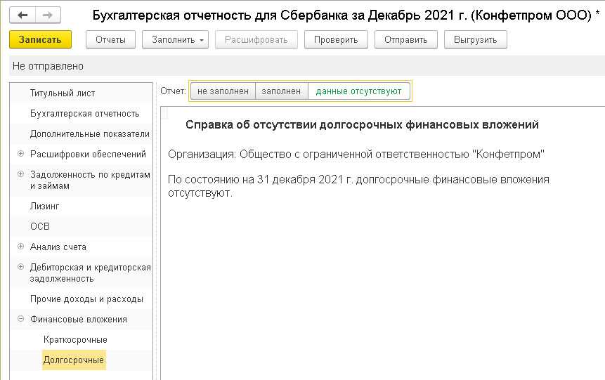The height and width of the screenshot is (380, 605).
Task: Expand the Расшифровки обеспечений tree node
Action: click(x=20, y=154)
